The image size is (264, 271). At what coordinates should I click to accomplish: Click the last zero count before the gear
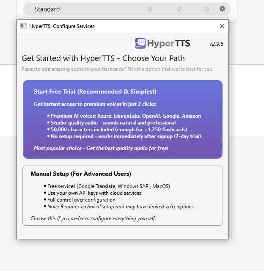(x=207, y=9)
